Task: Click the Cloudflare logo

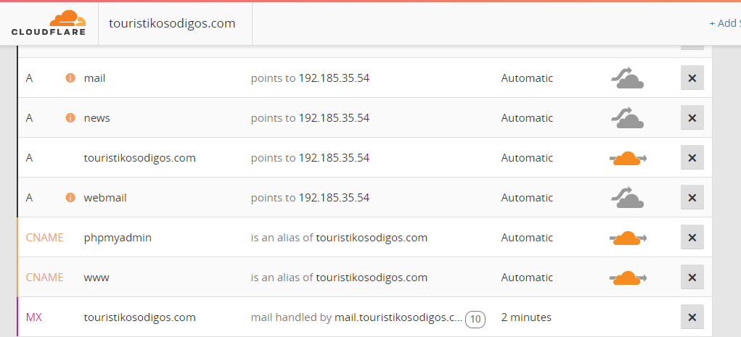Action: pos(49,23)
